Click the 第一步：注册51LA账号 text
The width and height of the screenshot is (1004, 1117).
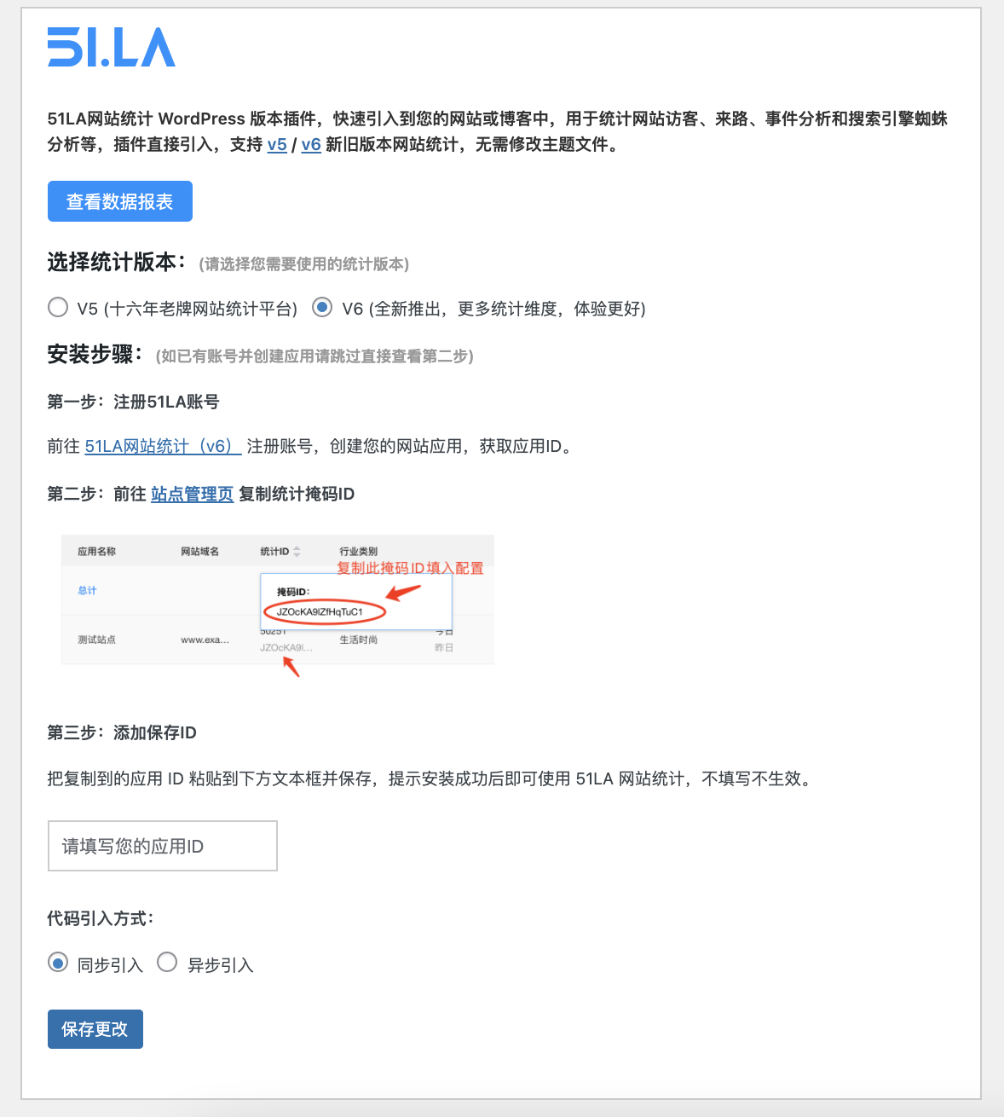133,402
